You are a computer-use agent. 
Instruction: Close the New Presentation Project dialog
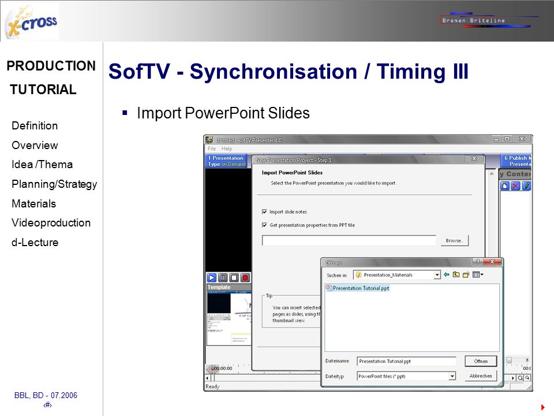(x=474, y=159)
